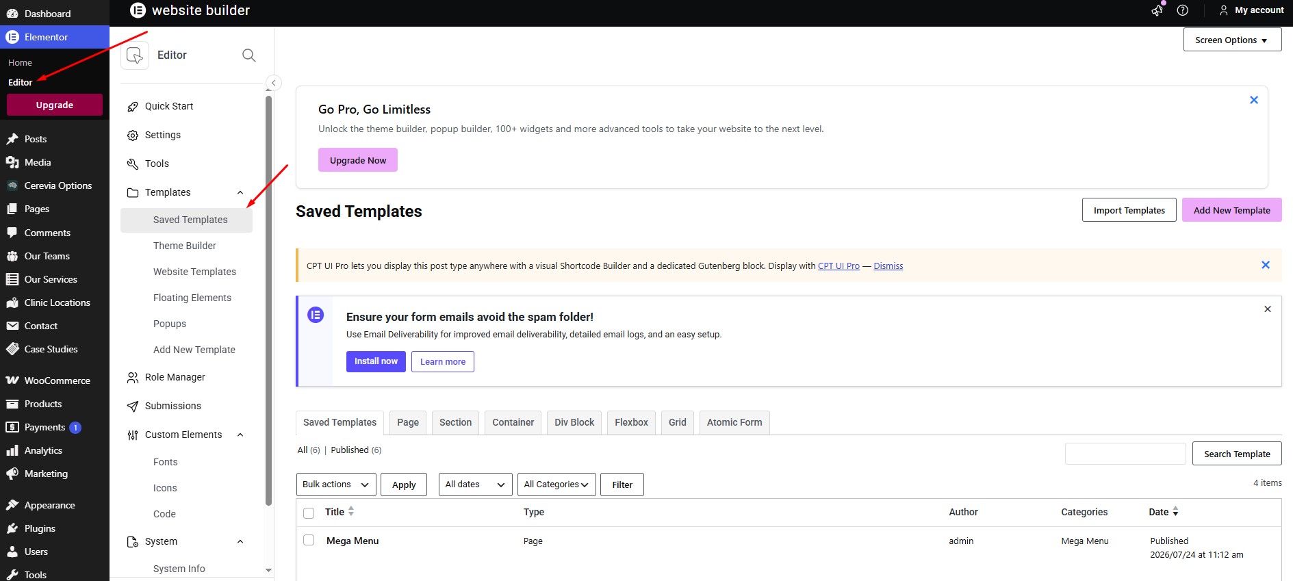Open the CPT UI Pro link
This screenshot has height=581, width=1293.
(838, 266)
